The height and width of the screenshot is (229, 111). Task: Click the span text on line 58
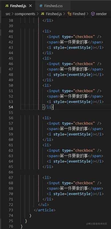coord(74,129)
